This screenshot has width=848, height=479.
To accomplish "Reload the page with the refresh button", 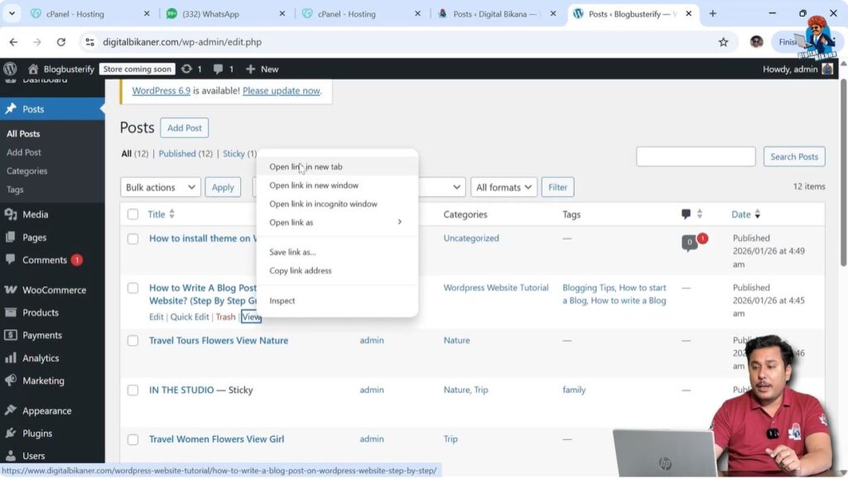I will click(x=61, y=42).
